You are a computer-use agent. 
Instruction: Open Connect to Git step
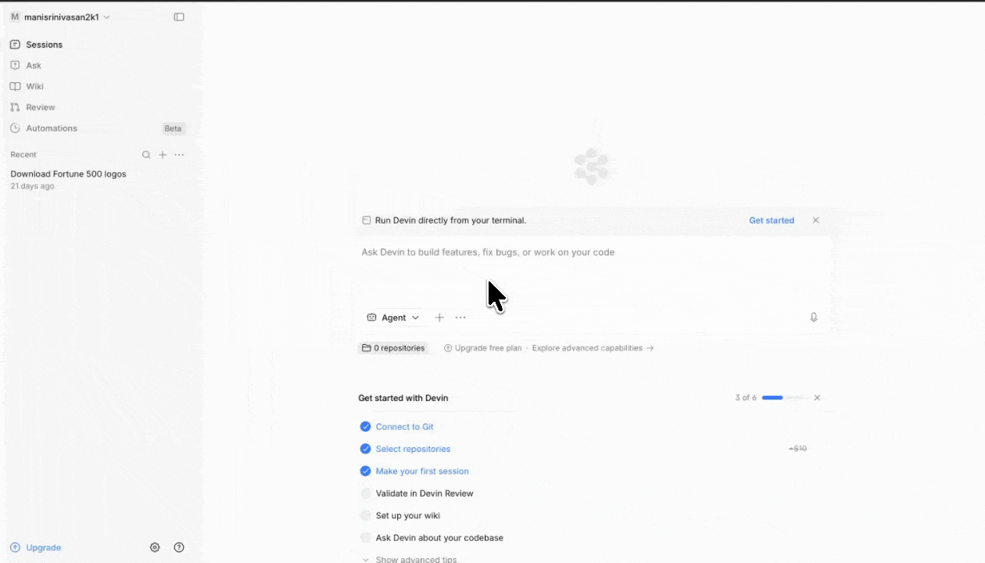[x=404, y=427]
